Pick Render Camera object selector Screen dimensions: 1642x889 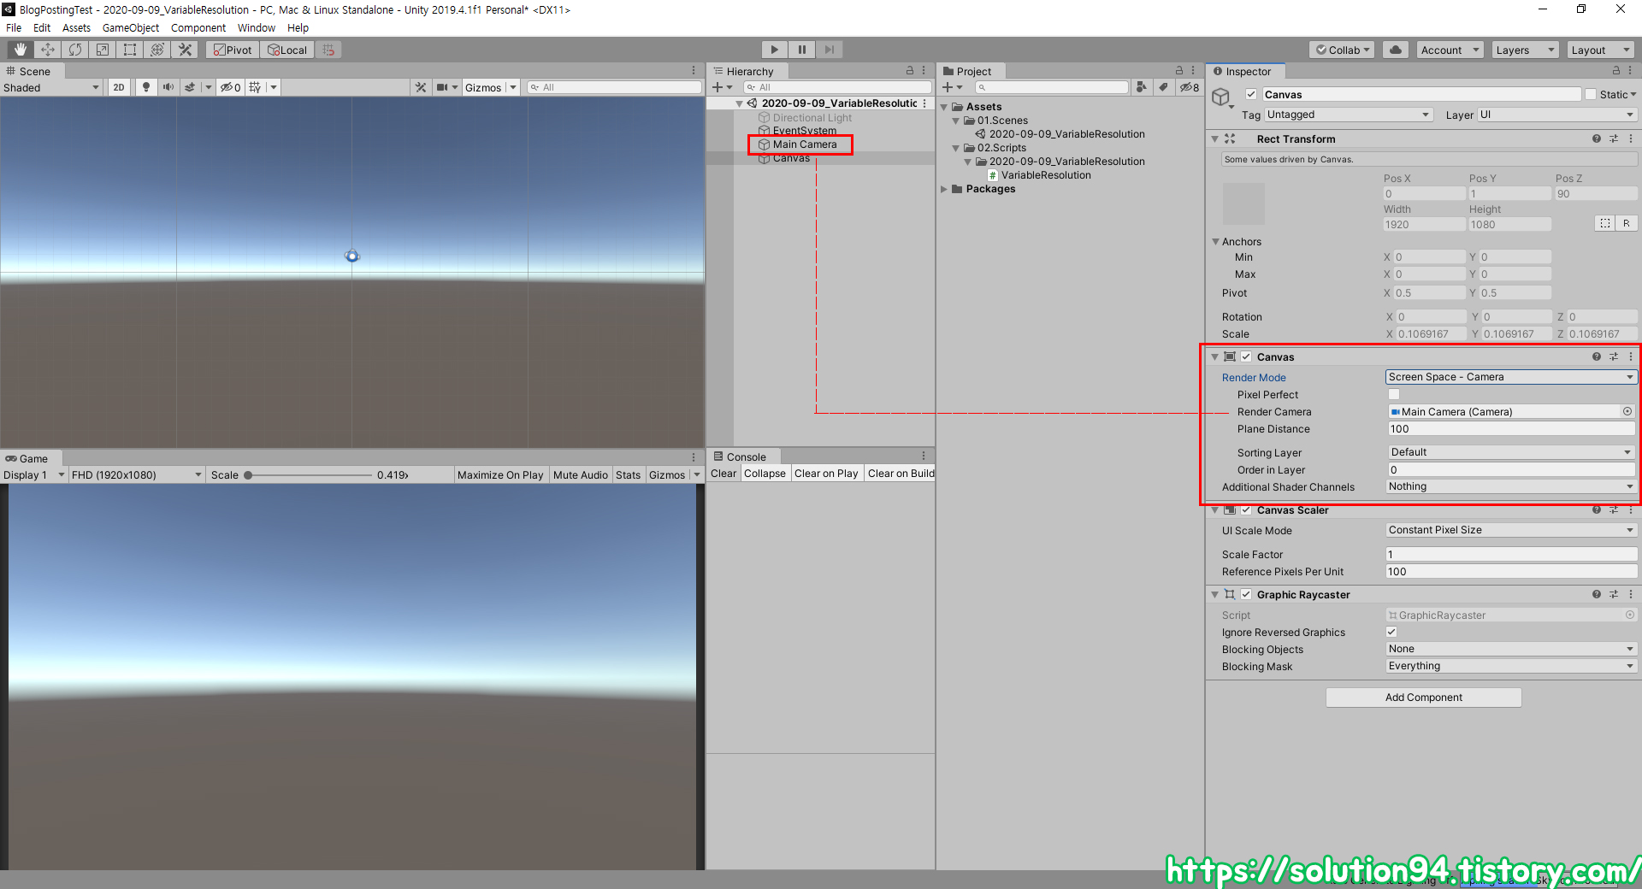click(1627, 411)
